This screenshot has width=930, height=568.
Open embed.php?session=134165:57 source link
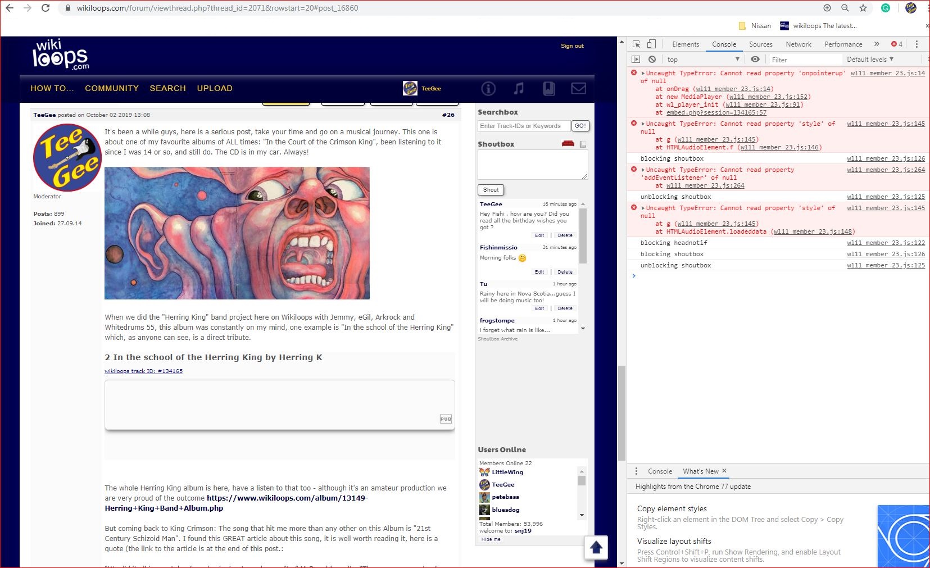pyautogui.click(x=716, y=112)
